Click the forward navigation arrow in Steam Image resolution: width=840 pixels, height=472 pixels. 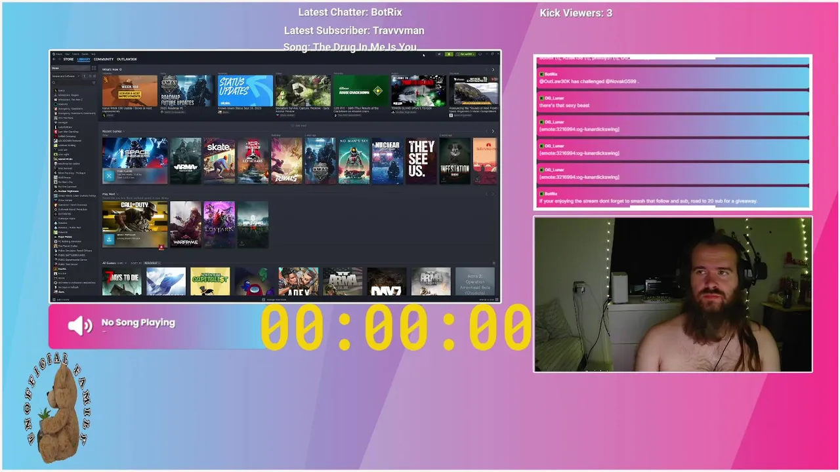point(60,59)
